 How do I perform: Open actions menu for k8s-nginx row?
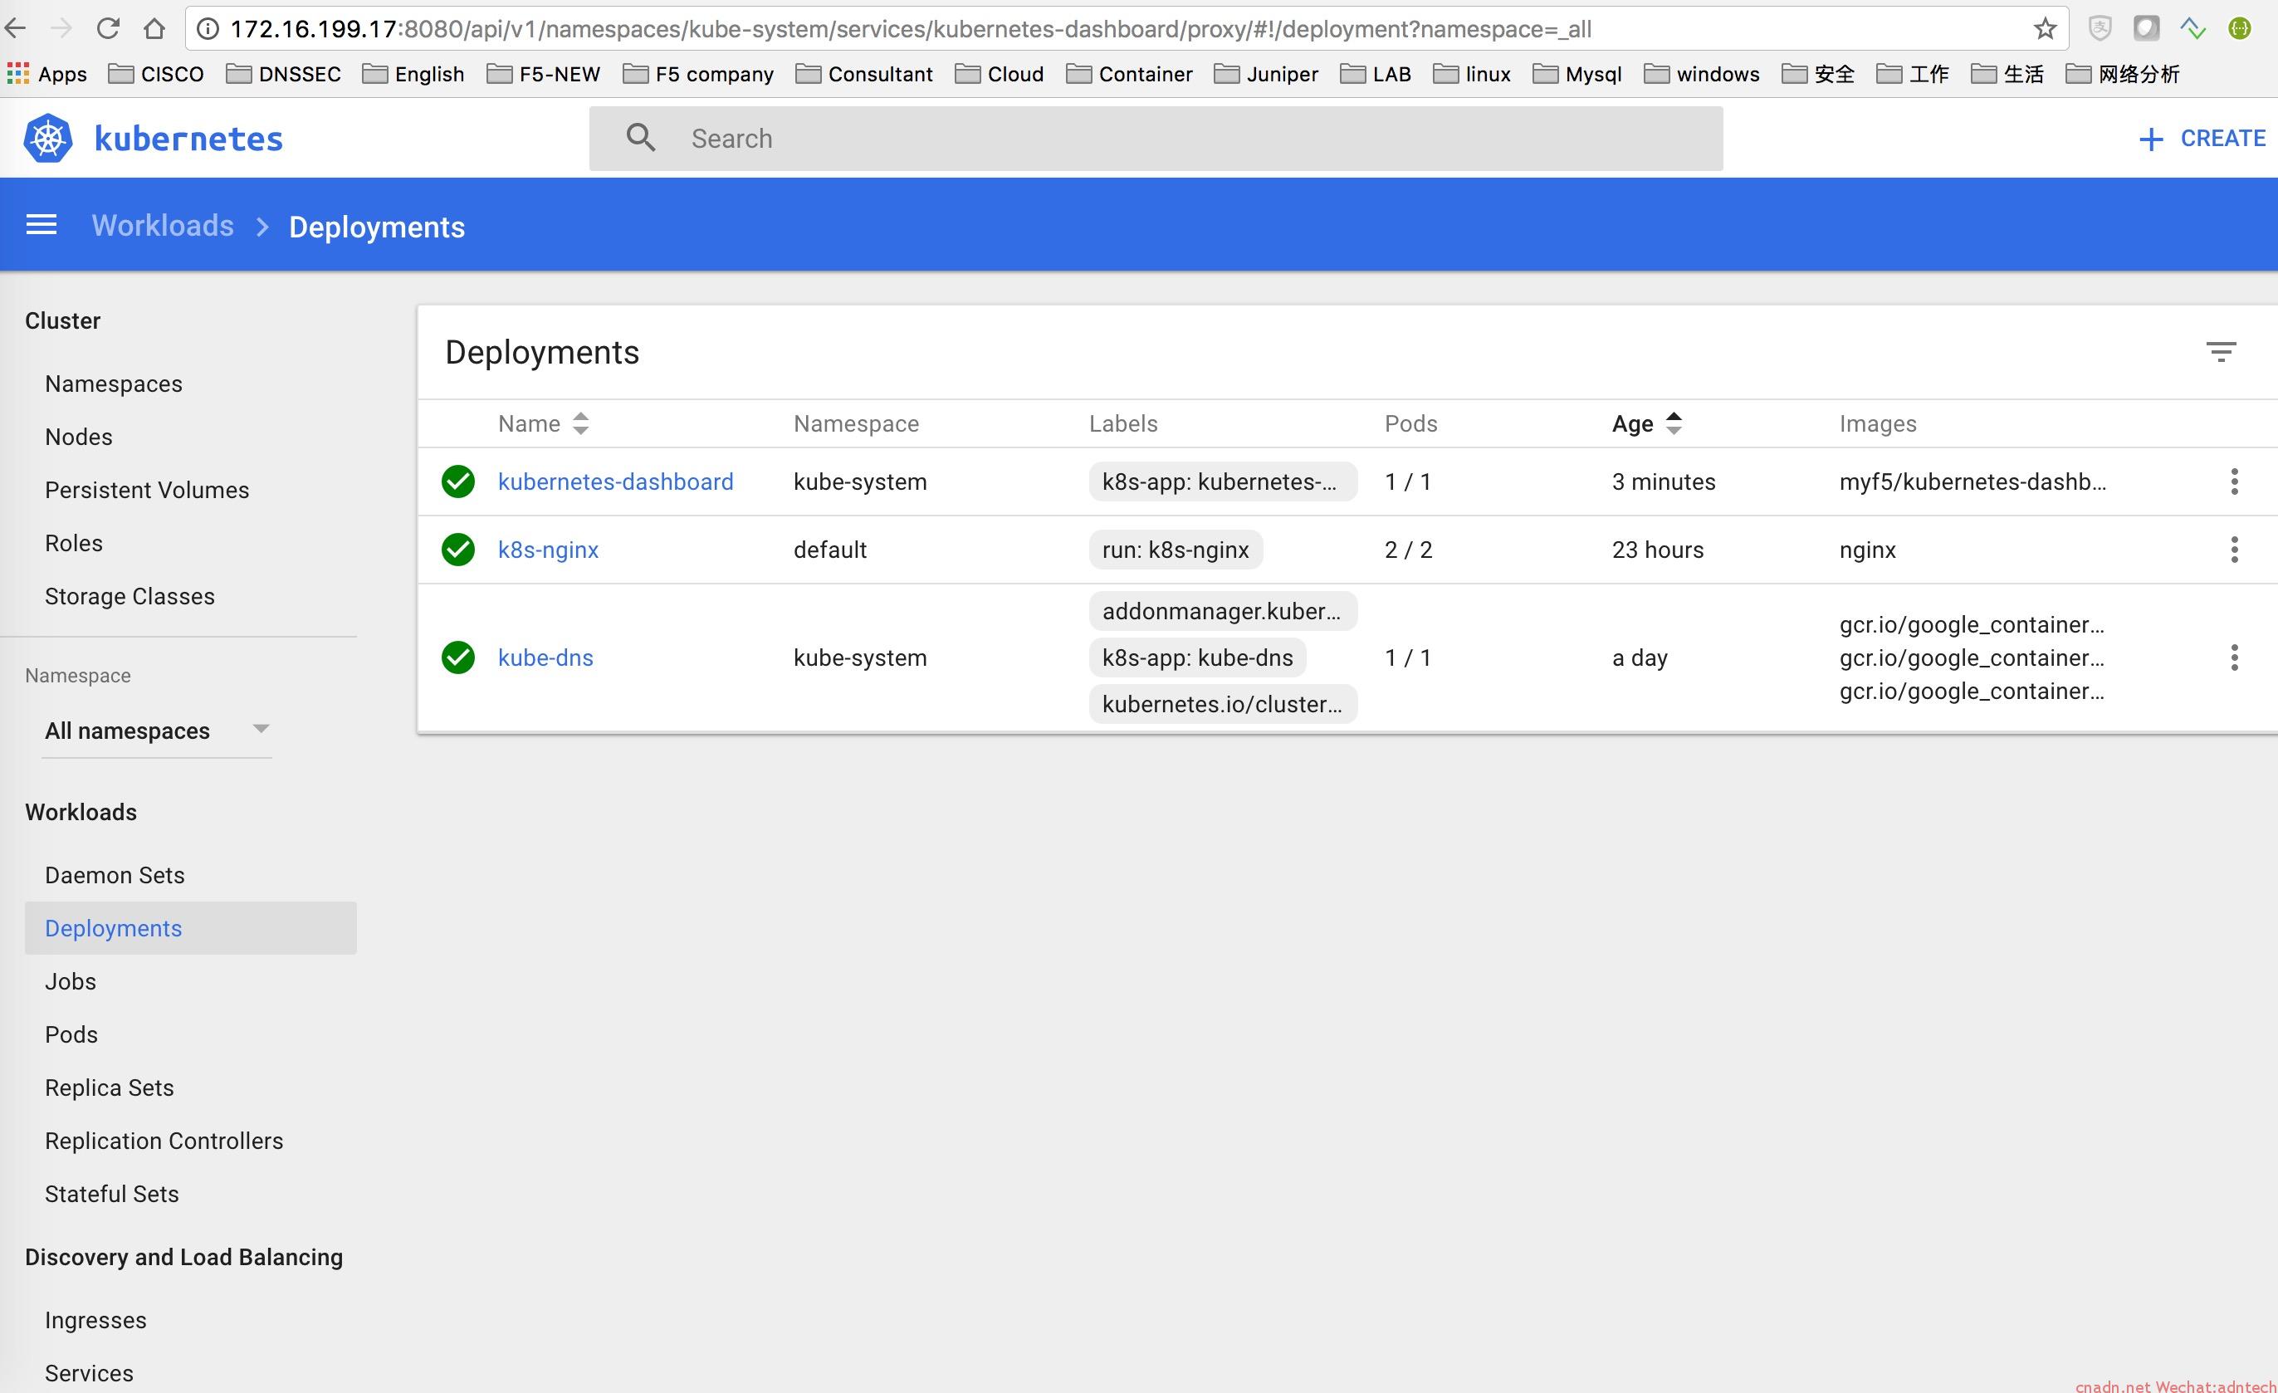coord(2234,549)
